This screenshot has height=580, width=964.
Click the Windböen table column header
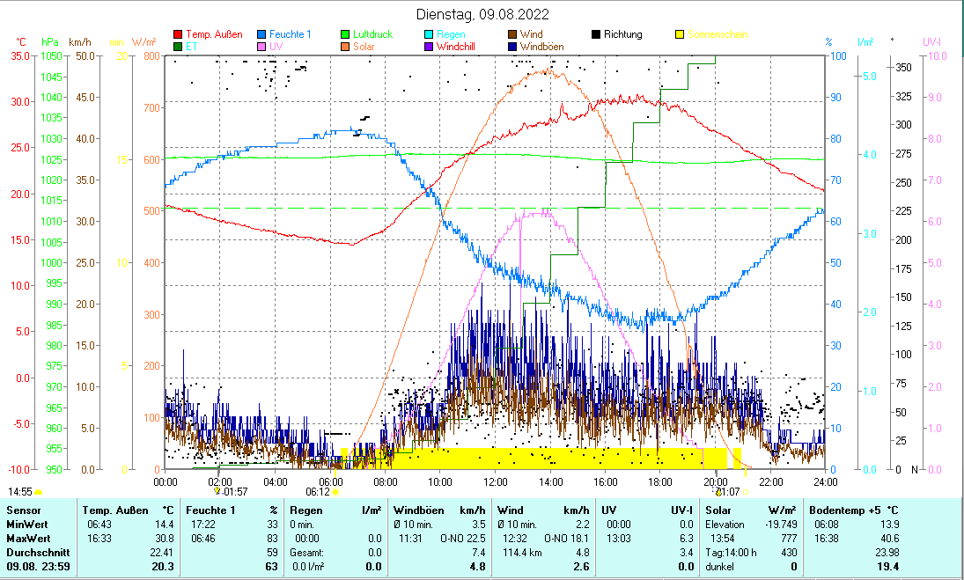(x=419, y=510)
